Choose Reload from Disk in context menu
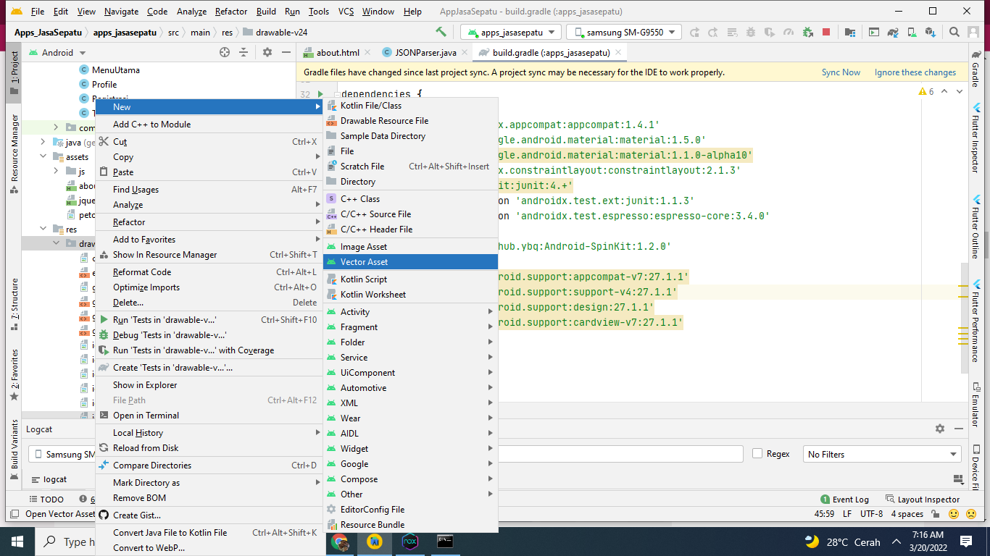 pos(209,448)
